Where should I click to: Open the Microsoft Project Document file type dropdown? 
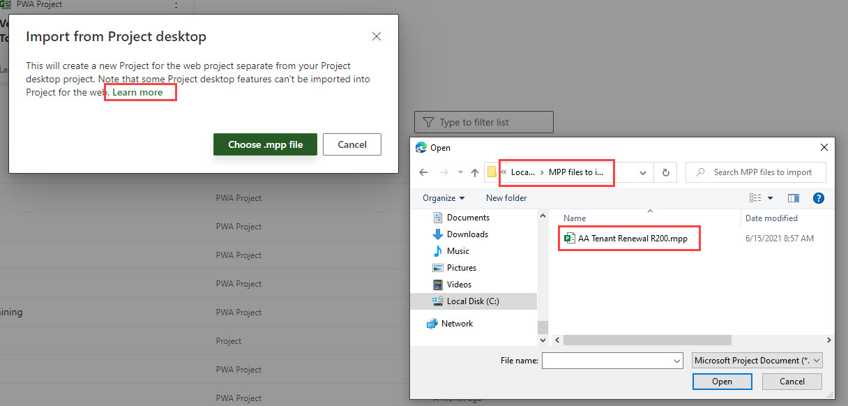pyautogui.click(x=757, y=361)
